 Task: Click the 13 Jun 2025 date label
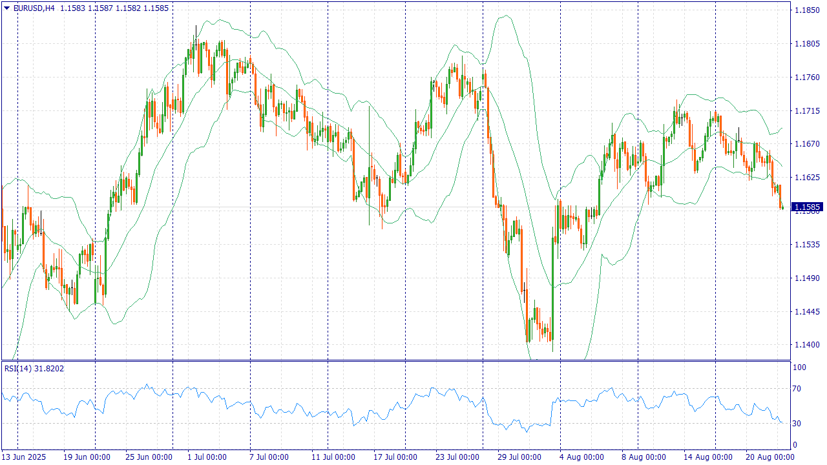(23, 457)
